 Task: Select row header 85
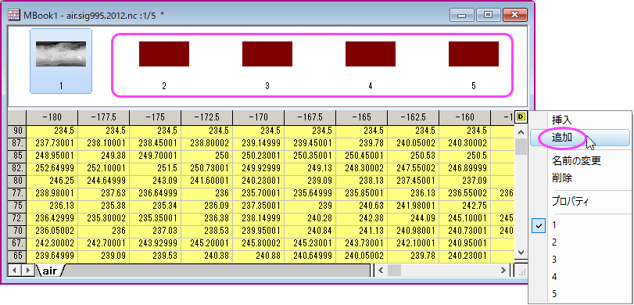pyautogui.click(x=17, y=156)
